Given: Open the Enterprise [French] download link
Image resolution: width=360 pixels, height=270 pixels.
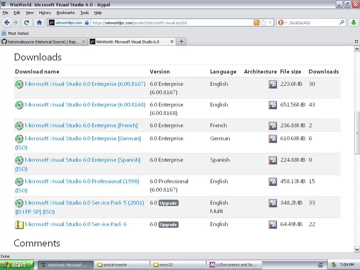Looking at the screenshot, I should (x=81, y=126).
